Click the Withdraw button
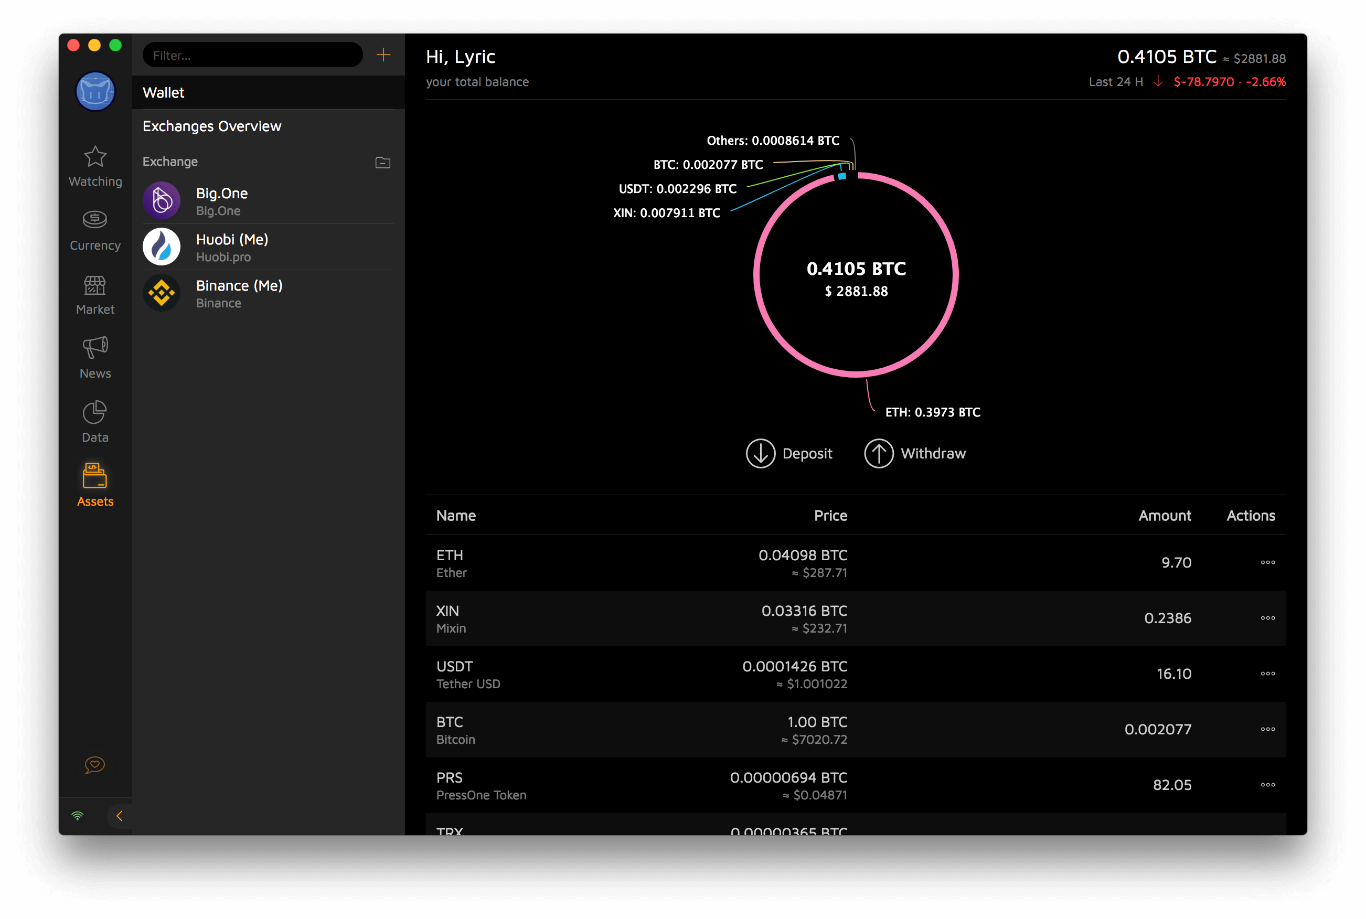Image resolution: width=1366 pixels, height=919 pixels. pyautogui.click(x=915, y=454)
